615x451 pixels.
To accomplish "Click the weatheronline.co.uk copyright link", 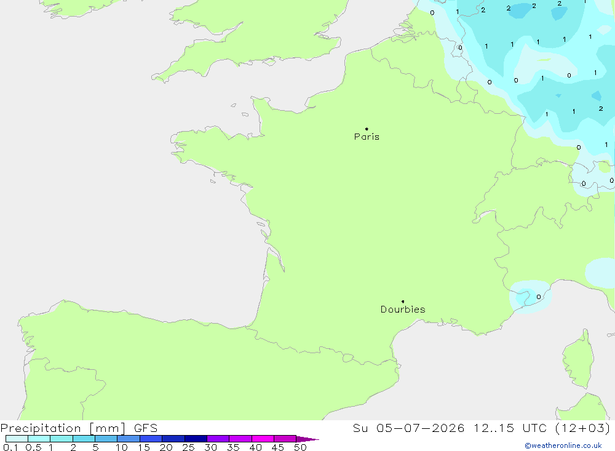I will pos(563,445).
